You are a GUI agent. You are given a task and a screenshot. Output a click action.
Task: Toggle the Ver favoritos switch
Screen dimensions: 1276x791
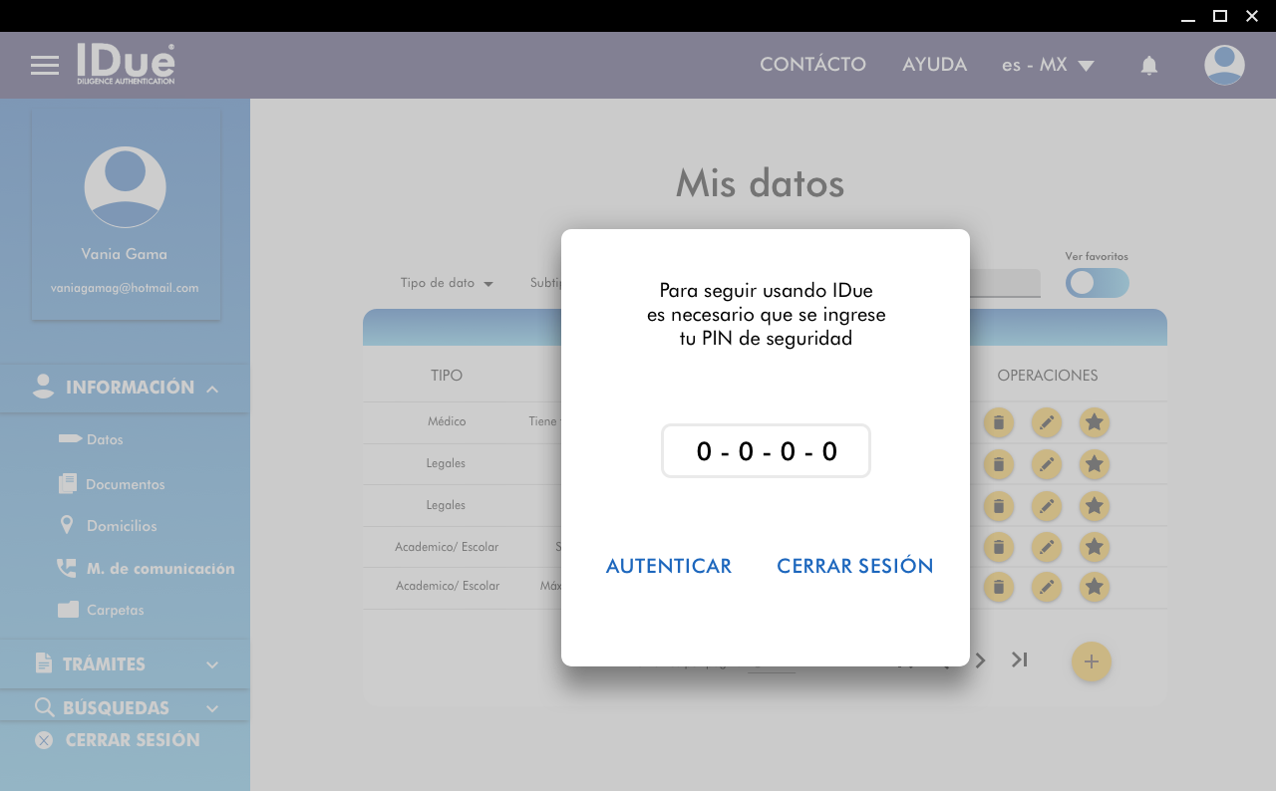(x=1097, y=283)
